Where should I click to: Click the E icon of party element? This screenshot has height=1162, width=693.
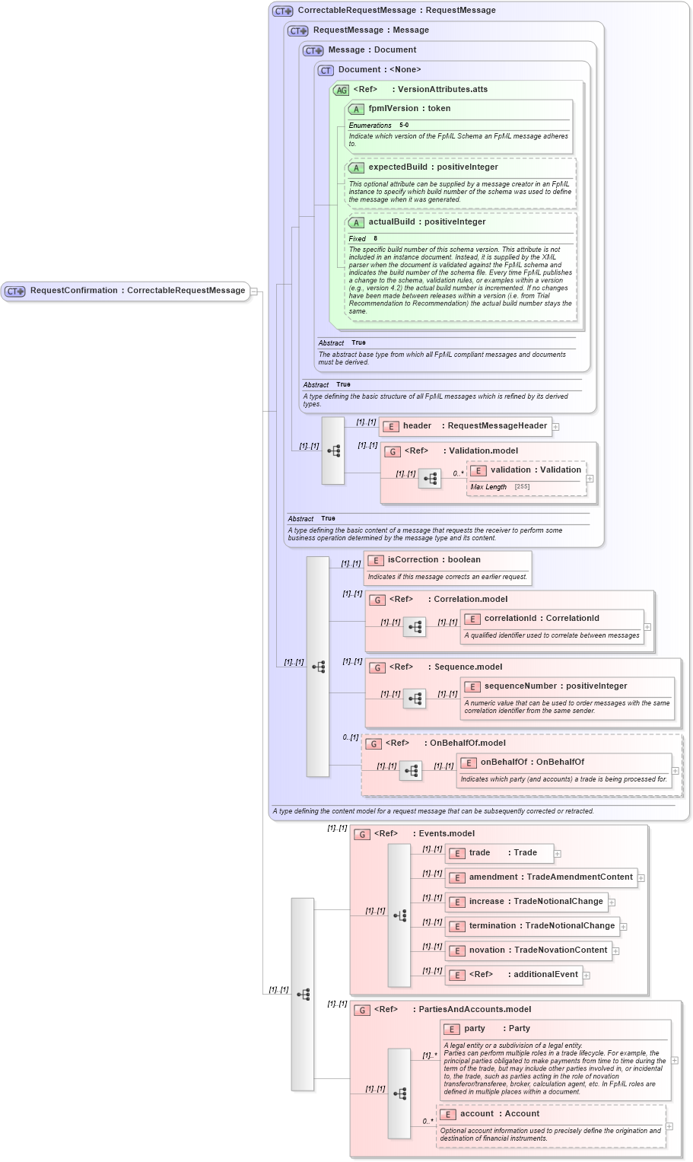(453, 1030)
